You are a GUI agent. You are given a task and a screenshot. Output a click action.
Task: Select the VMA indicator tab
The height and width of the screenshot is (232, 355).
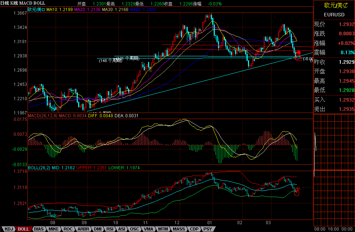pyautogui.click(x=148, y=229)
